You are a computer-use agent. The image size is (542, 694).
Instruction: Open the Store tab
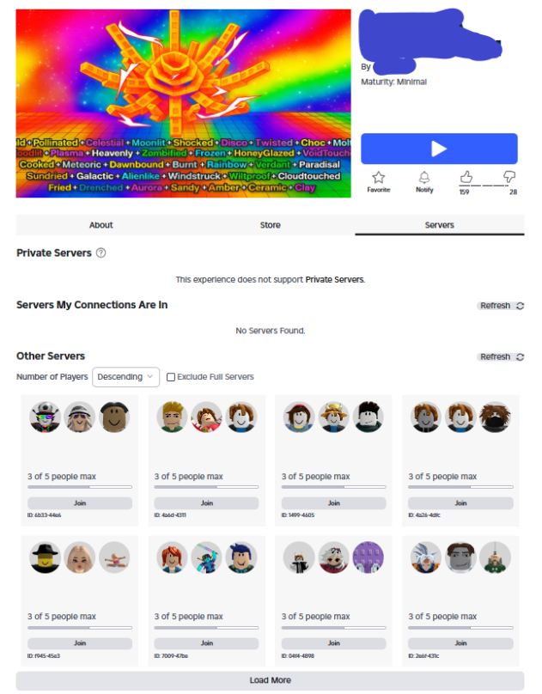(x=271, y=225)
